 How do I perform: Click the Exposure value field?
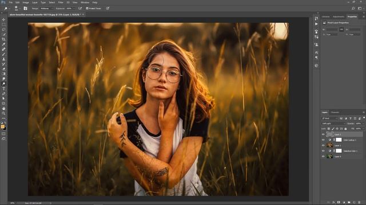coord(69,9)
